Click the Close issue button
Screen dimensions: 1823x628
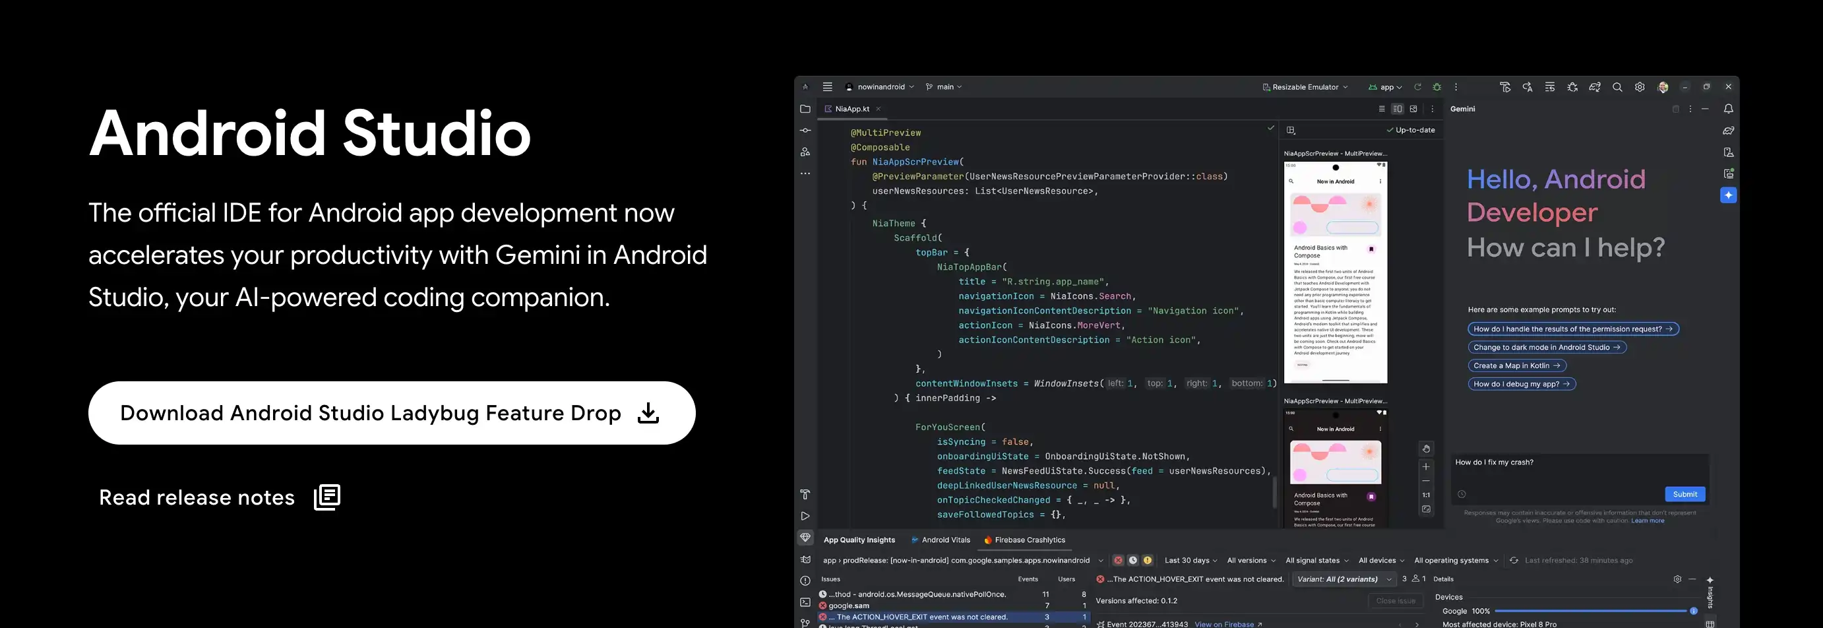1395,601
